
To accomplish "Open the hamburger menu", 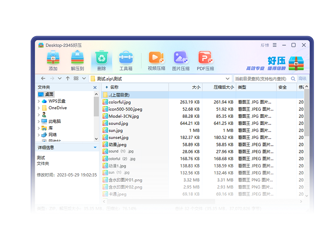I will (x=274, y=45).
